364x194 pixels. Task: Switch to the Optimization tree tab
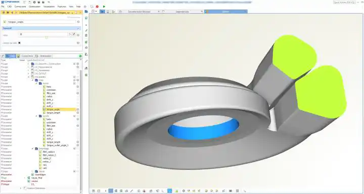coord(44,56)
